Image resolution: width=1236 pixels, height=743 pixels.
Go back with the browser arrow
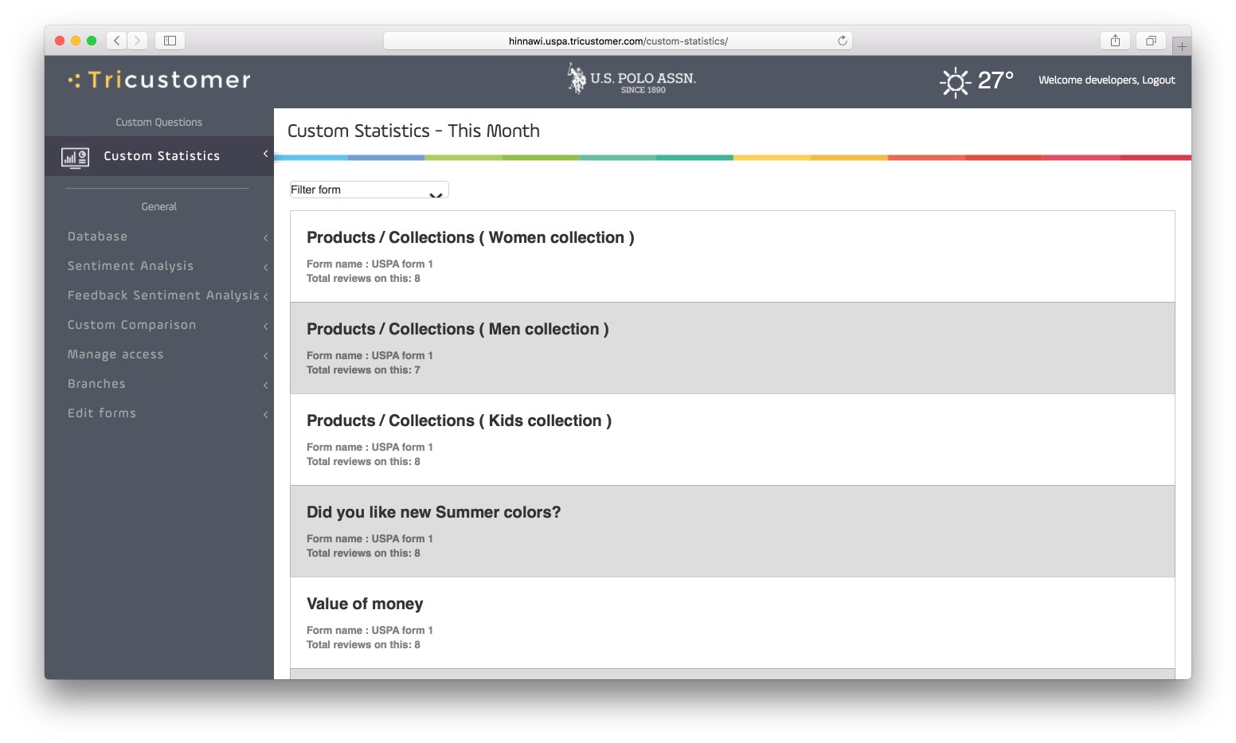click(117, 41)
